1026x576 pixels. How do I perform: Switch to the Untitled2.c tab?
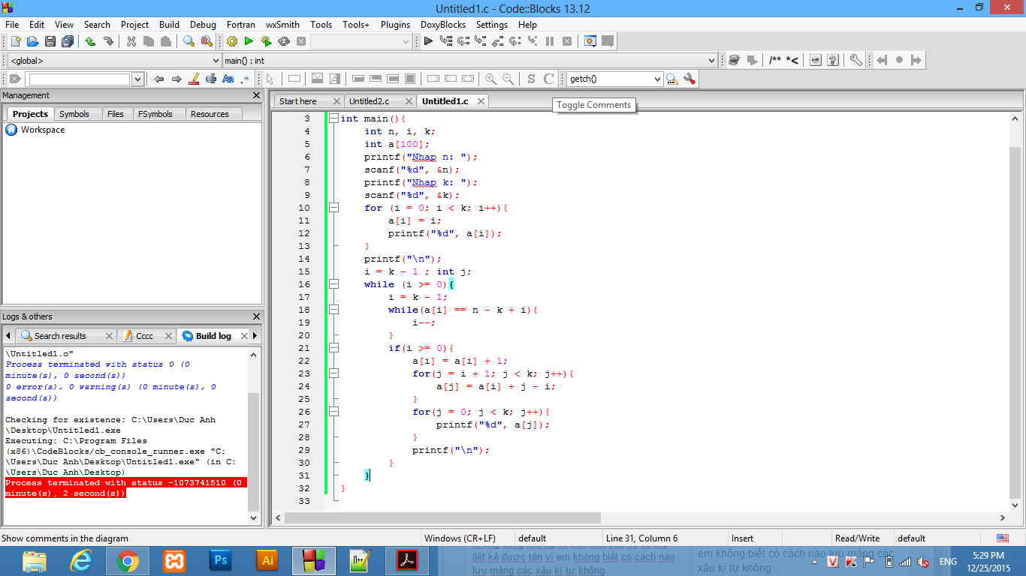pyautogui.click(x=369, y=101)
